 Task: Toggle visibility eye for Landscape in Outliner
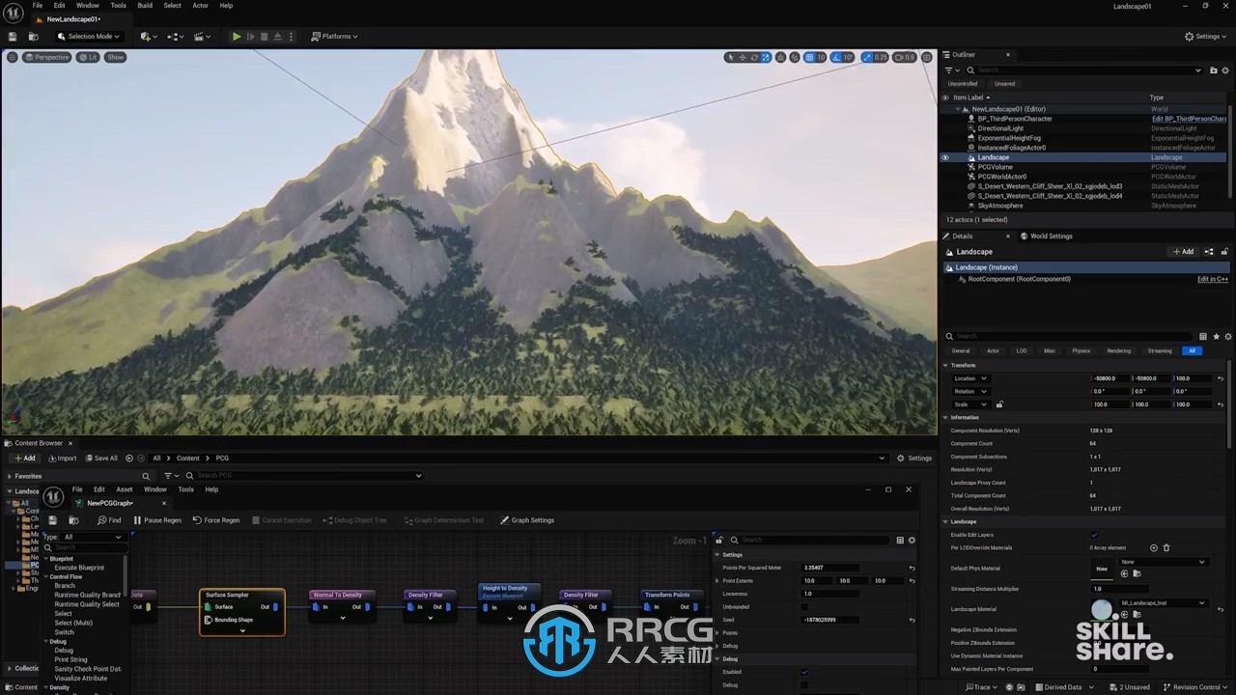[945, 157]
